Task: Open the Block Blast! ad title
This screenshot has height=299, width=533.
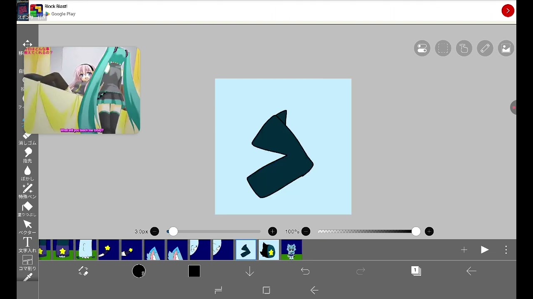Action: (x=56, y=7)
